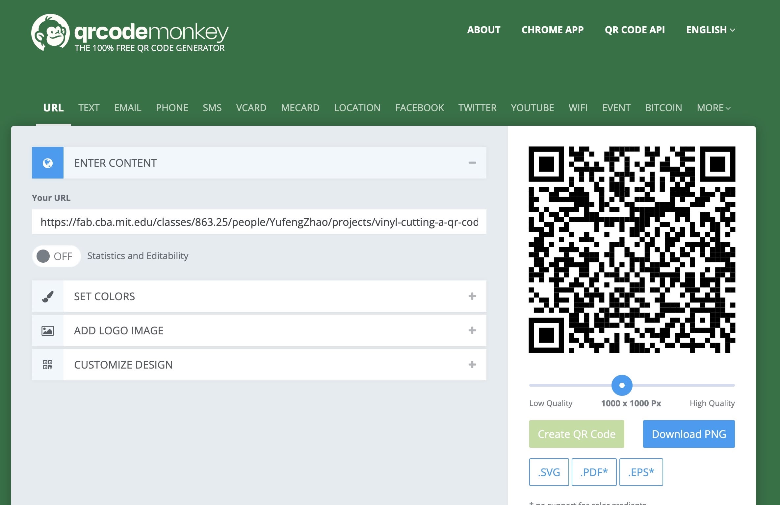
Task: Switch to the WIFI tab
Action: [x=578, y=108]
